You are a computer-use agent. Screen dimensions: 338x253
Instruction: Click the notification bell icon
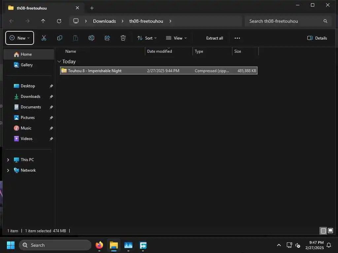tap(329, 245)
